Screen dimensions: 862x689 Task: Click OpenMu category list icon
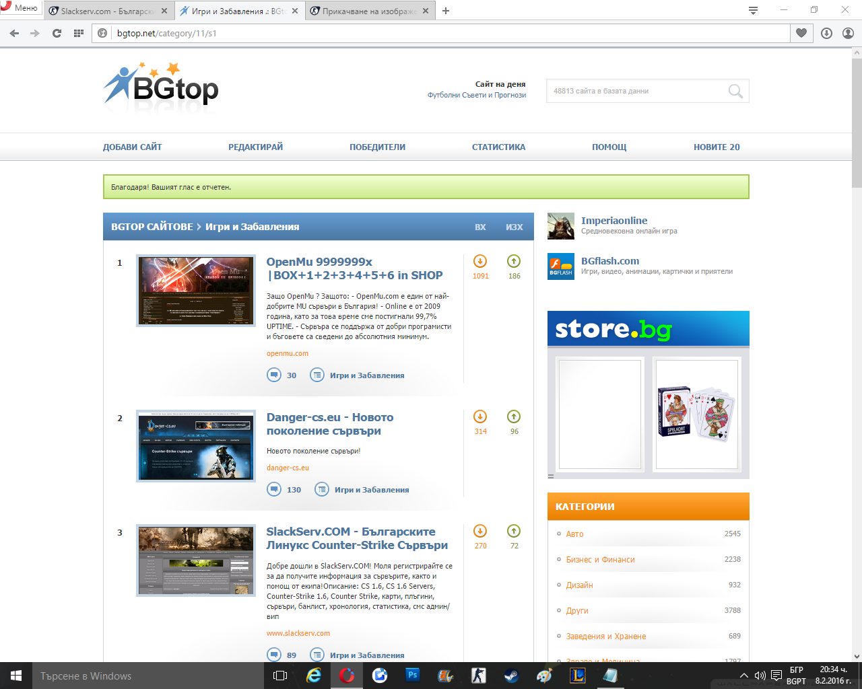pyautogui.click(x=317, y=375)
